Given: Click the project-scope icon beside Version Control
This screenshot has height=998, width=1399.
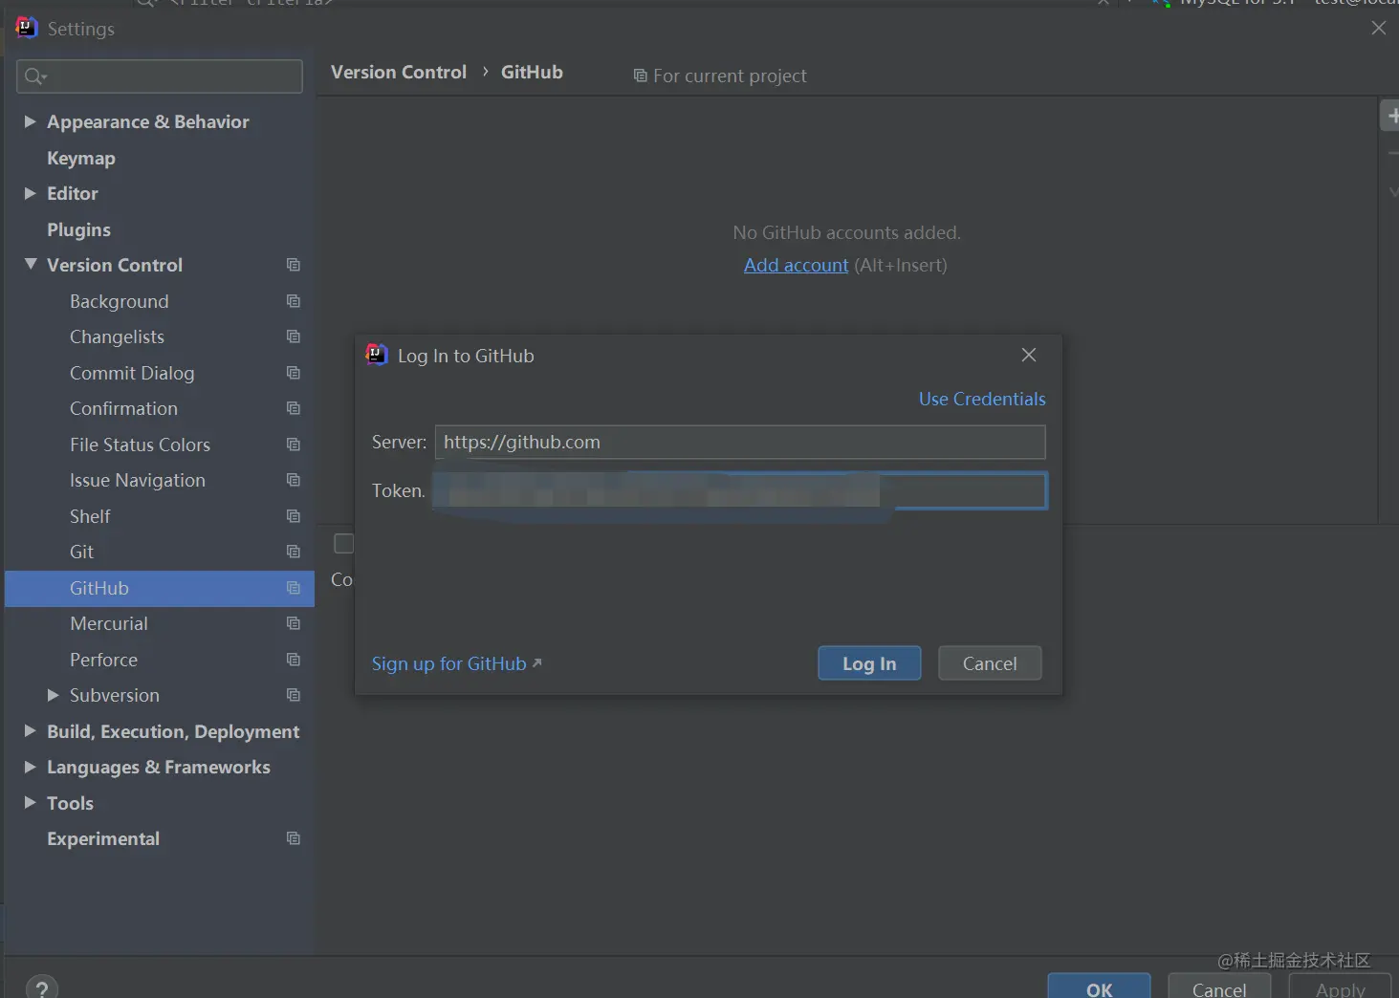Looking at the screenshot, I should tap(294, 265).
